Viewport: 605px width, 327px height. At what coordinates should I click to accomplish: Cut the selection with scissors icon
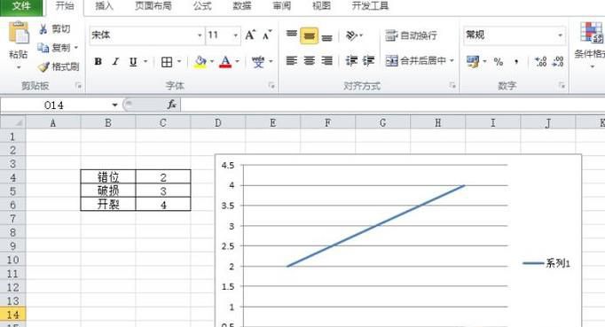(43, 29)
